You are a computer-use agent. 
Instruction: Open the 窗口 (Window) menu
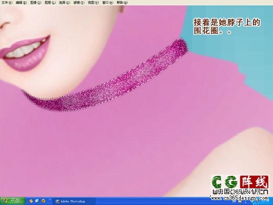pyautogui.click(x=107, y=2)
